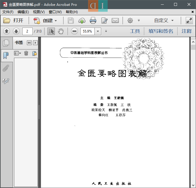The height and width of the screenshot is (188, 196).
Task: Click the scrollbar down arrow
Action: point(193,185)
